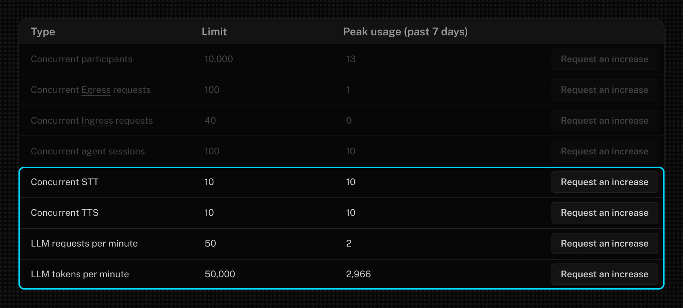683x308 pixels.
Task: Request an increase for Concurrent STT
Action: point(605,182)
